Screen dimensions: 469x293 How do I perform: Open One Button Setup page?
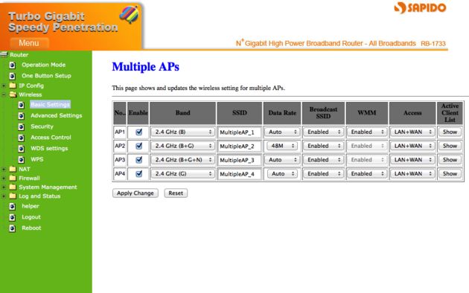coord(46,76)
